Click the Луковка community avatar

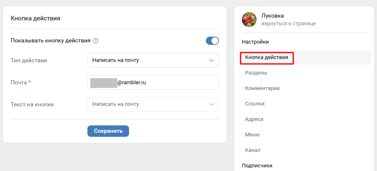pos(249,20)
